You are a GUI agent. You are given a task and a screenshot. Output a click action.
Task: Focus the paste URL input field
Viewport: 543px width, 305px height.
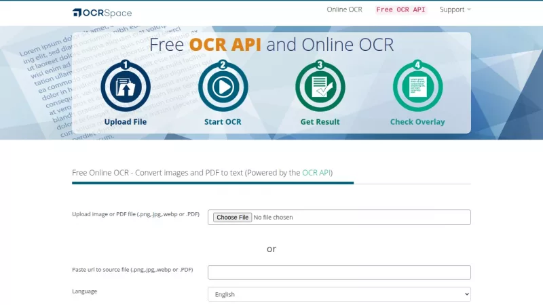[339, 272]
